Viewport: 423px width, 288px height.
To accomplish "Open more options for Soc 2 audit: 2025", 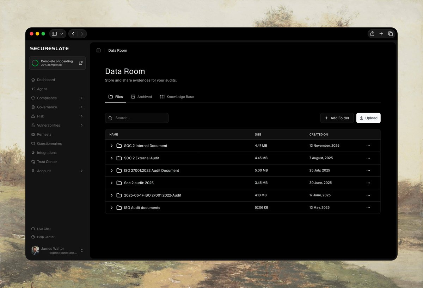I will 368,183.
